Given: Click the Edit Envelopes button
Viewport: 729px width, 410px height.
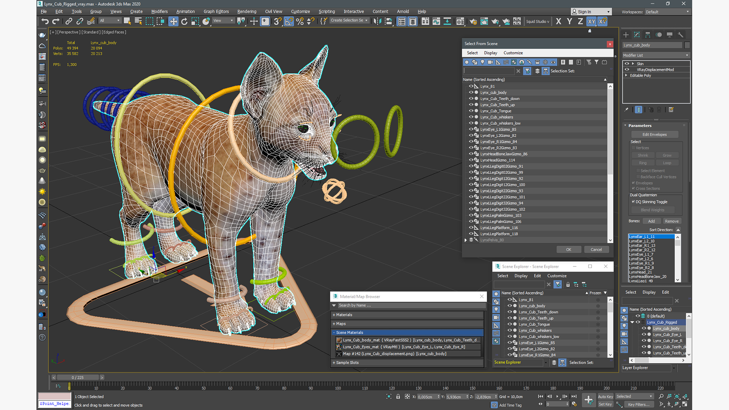Looking at the screenshot, I should (655, 134).
